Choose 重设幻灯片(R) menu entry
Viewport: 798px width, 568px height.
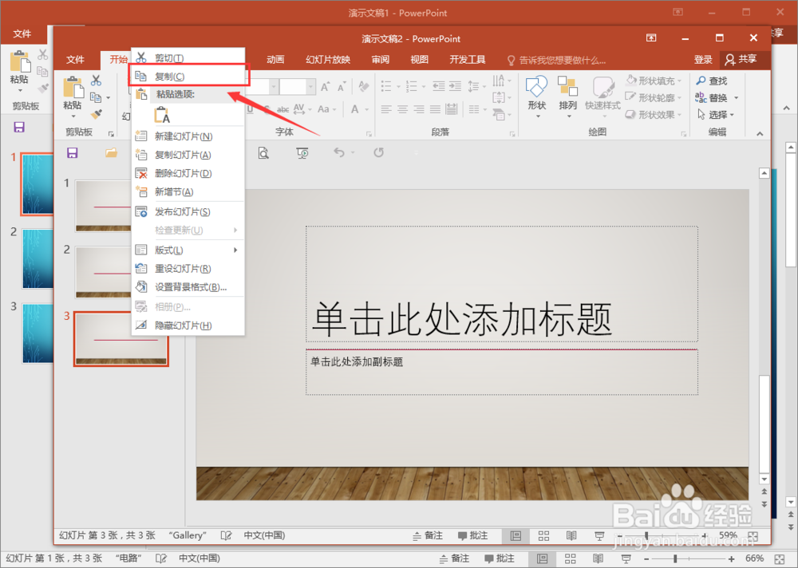(188, 269)
